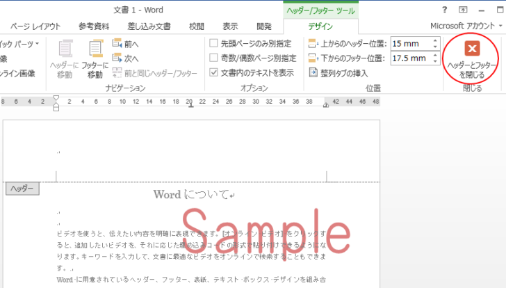The image size is (506, 288).
Task: Increase header position from top value
Action: pos(435,40)
